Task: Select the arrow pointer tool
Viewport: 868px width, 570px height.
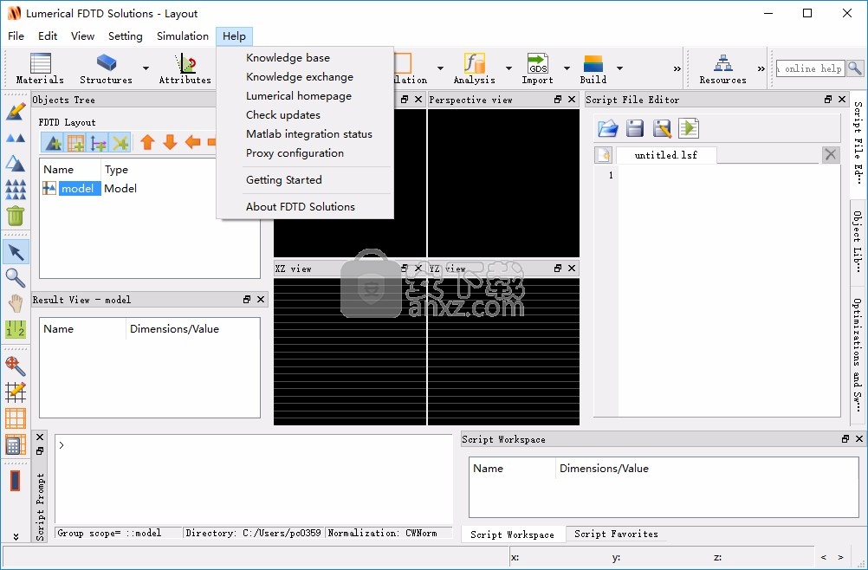Action: point(16,252)
